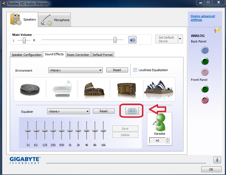Click the 1k equalizer slider
The height and width of the screenshot is (175, 226).
pyautogui.click(x=70, y=131)
